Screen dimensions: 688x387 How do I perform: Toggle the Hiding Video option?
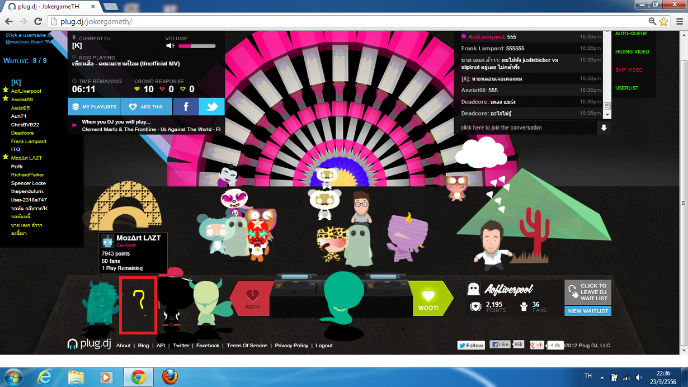(x=632, y=51)
